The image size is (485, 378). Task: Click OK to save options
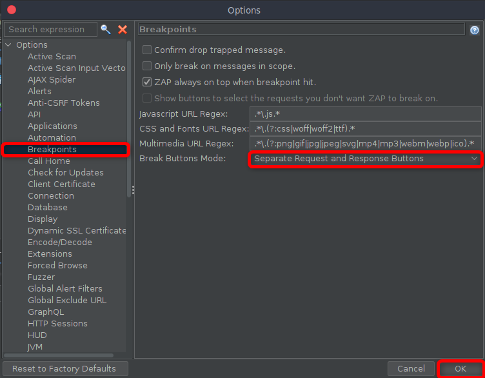460,369
